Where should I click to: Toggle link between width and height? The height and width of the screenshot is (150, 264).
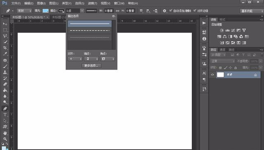click(117, 11)
